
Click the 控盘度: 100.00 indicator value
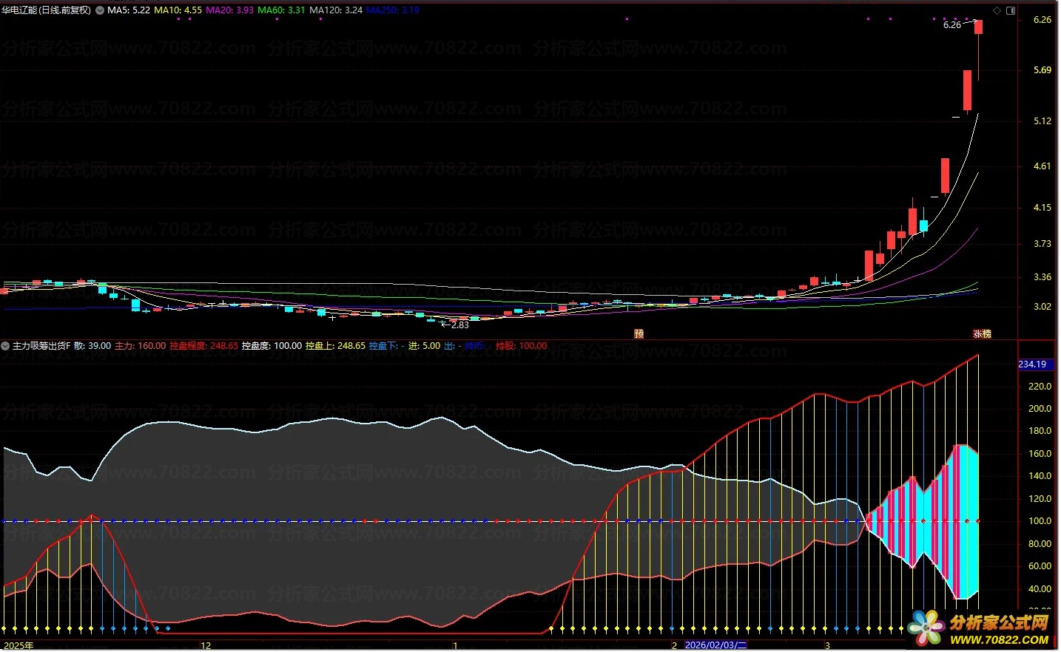[x=272, y=345]
